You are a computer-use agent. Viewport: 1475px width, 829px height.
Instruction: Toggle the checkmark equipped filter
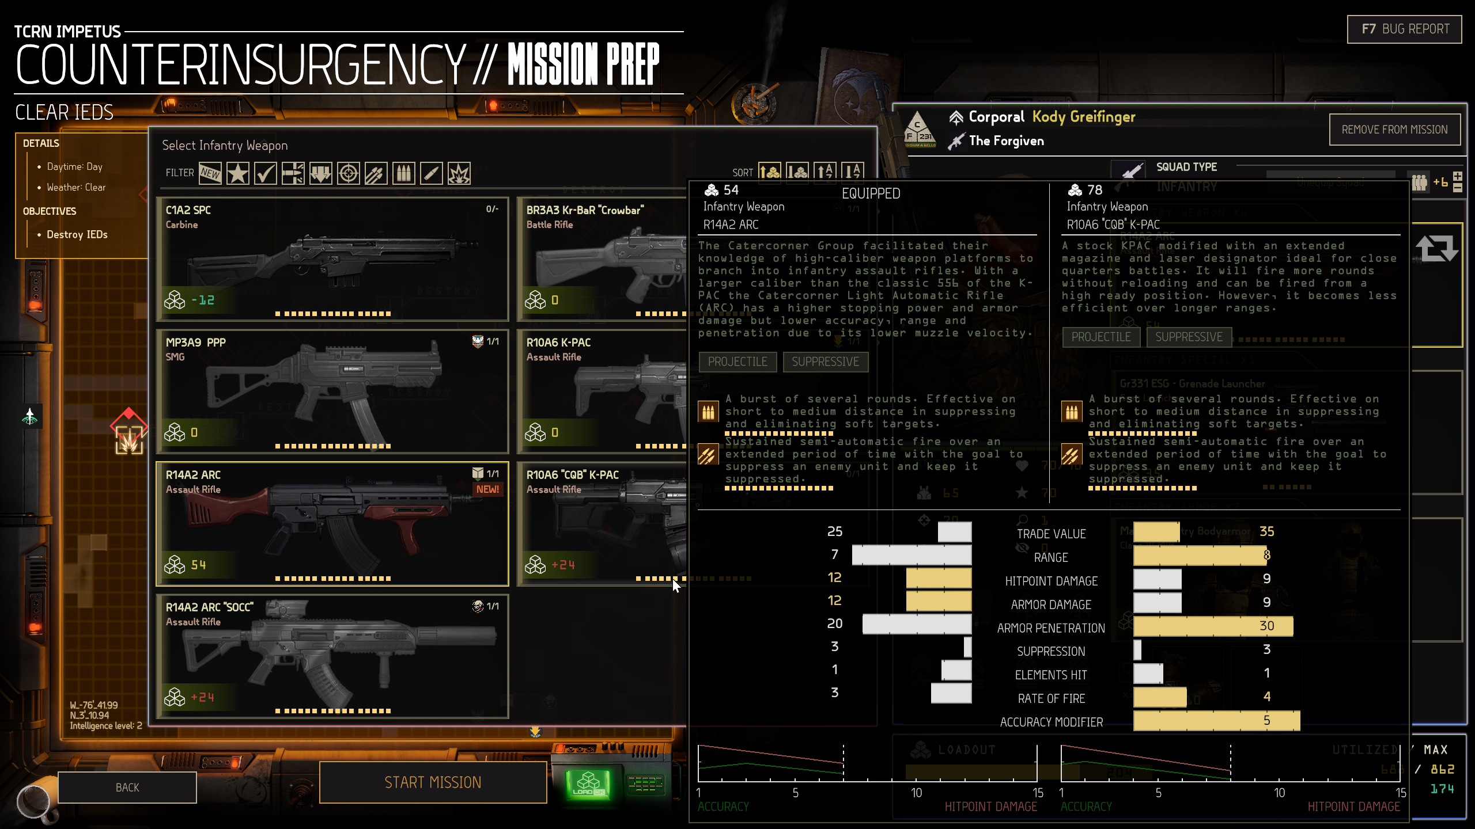pyautogui.click(x=265, y=173)
